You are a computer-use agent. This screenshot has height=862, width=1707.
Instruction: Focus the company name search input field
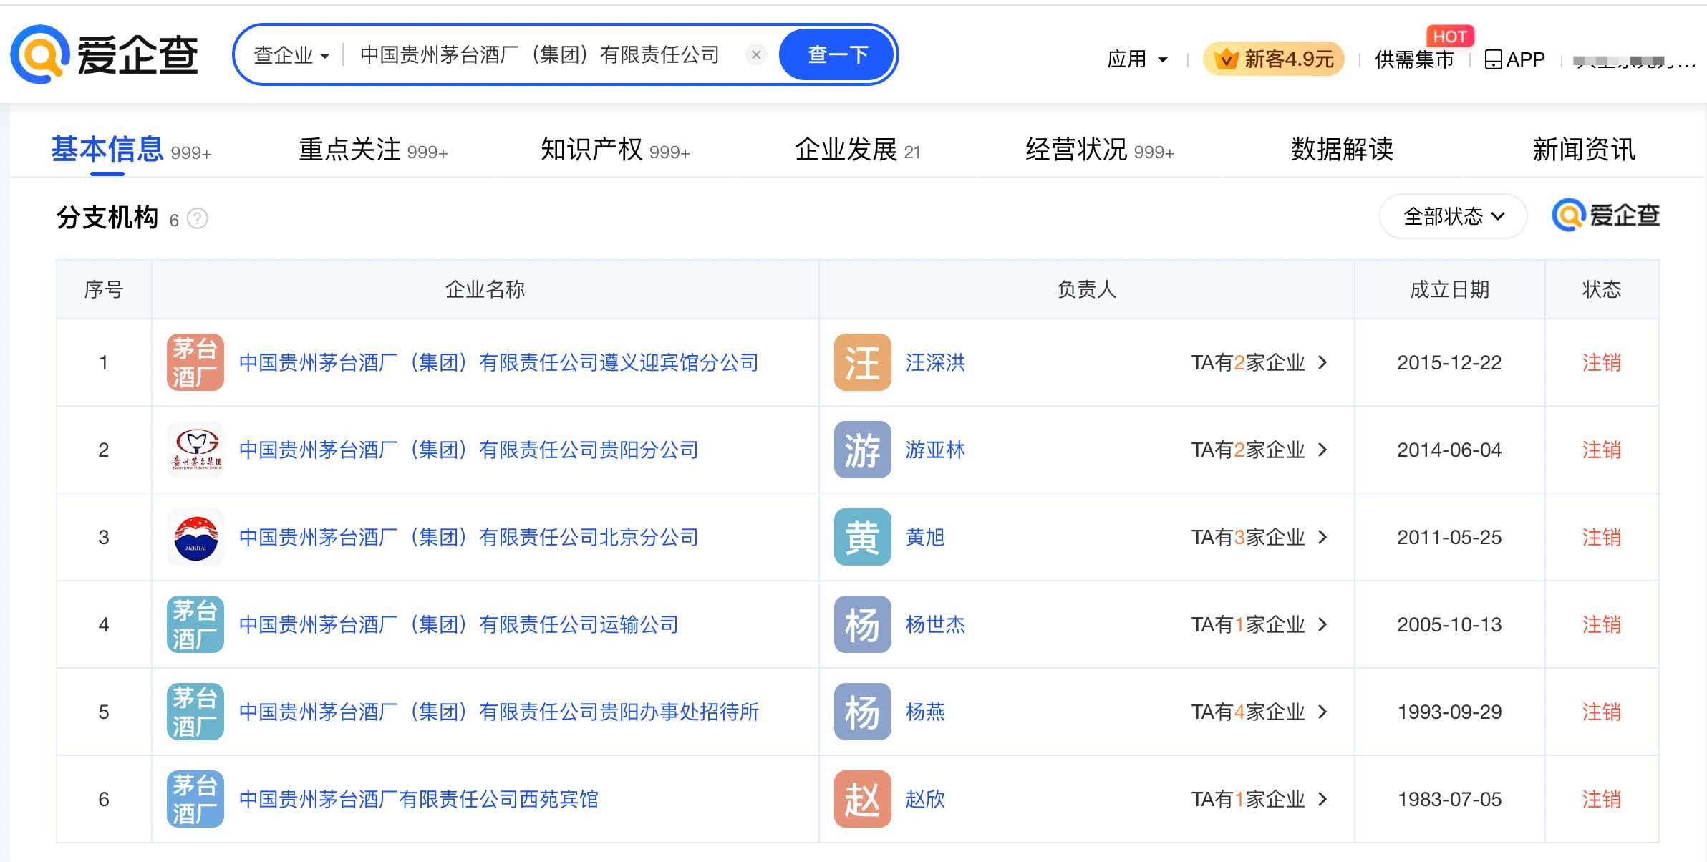(544, 54)
